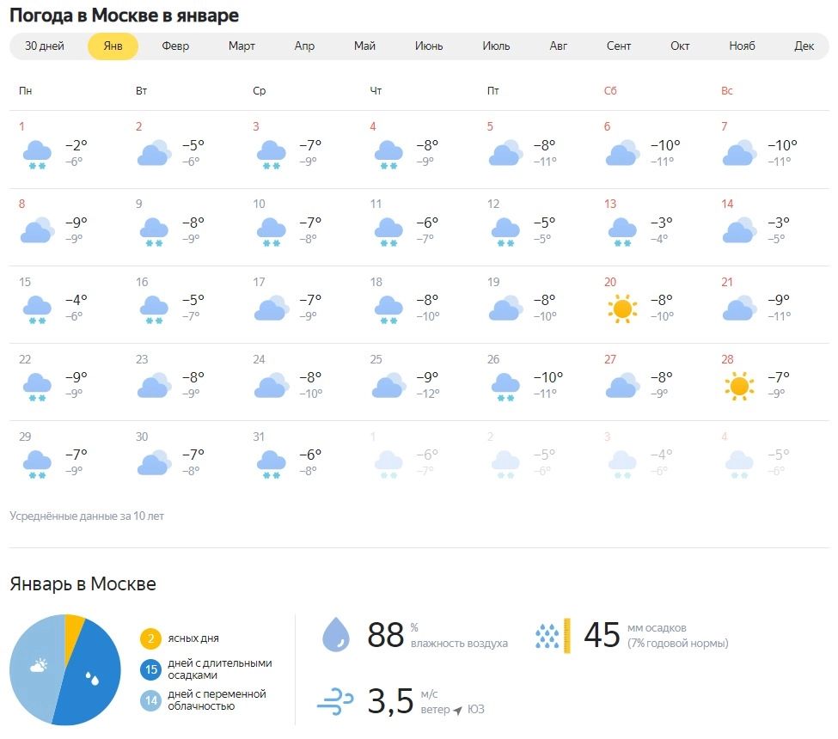Image resolution: width=838 pixels, height=739 pixels.
Task: Open the Янв highlighted tab
Action: (113, 46)
